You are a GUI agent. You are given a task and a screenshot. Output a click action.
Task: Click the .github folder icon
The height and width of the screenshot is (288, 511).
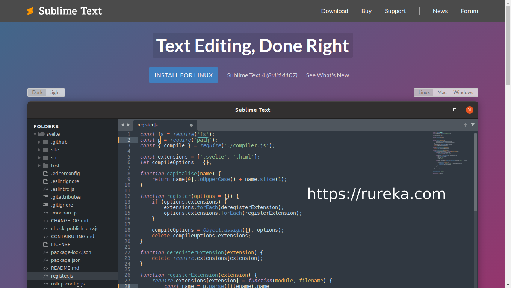(x=45, y=142)
